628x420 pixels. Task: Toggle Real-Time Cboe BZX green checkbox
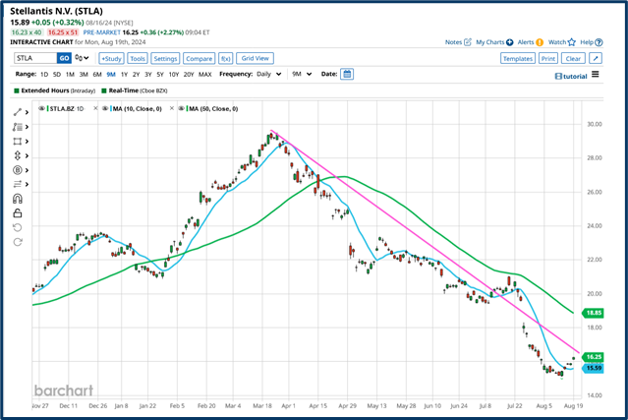click(x=104, y=90)
